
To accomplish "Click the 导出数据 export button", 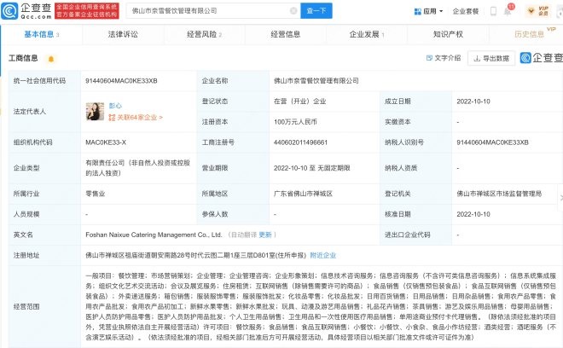I will tap(490, 58).
